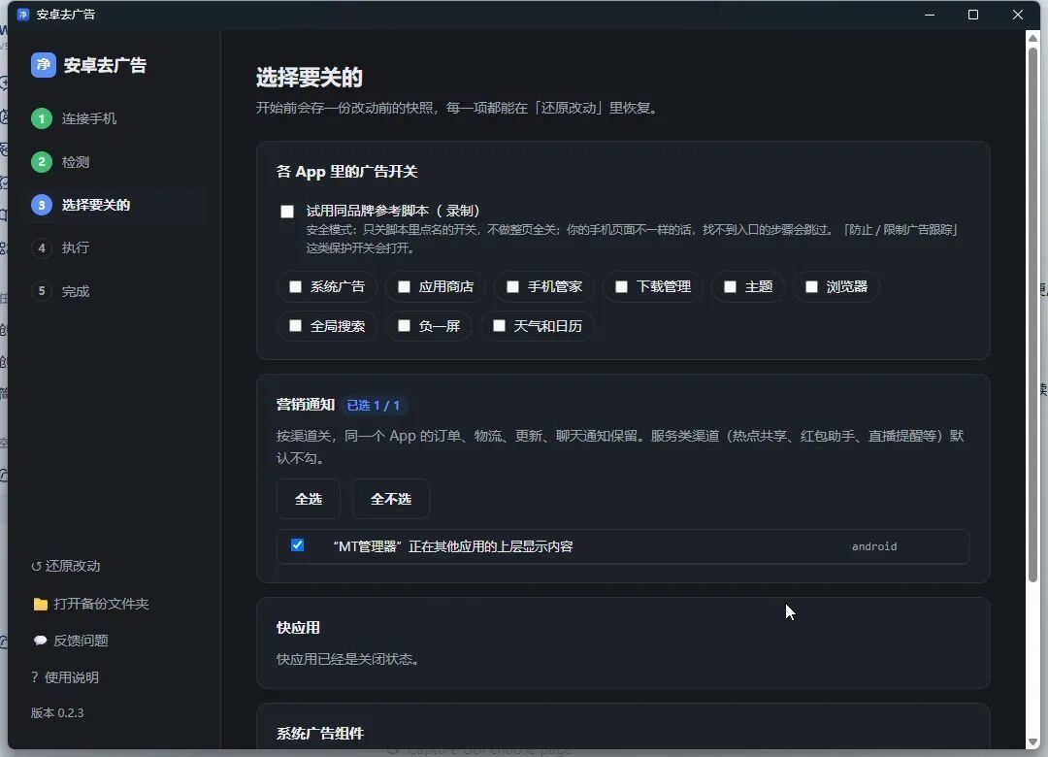Click the vertical scrollbar thumb
This screenshot has height=757, width=1048.
click(1033, 314)
